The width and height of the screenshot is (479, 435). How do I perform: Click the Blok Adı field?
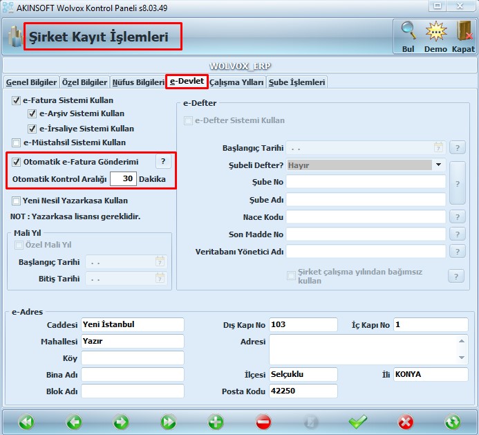click(x=133, y=391)
